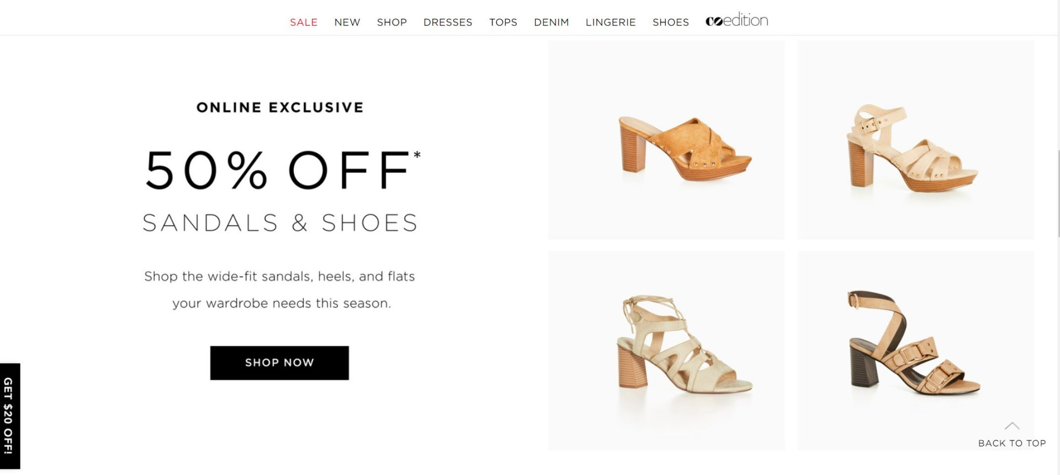Click the back to top arrow icon
1060x475 pixels.
[1012, 426]
